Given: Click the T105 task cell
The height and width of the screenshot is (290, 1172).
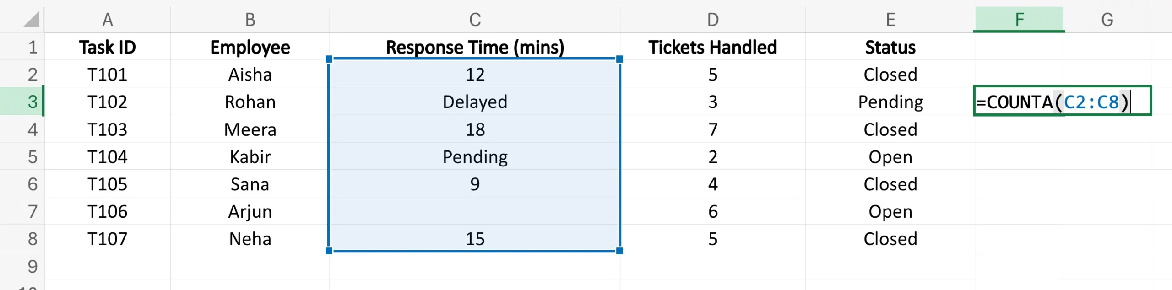Looking at the screenshot, I should pyautogui.click(x=107, y=184).
